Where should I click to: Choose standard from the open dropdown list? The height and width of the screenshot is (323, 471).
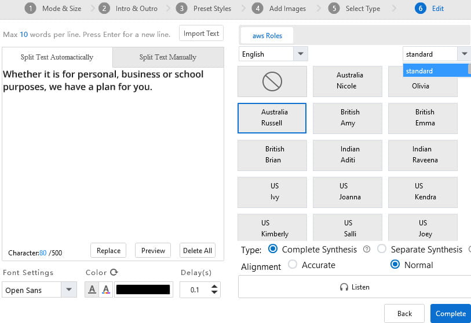[x=436, y=70]
